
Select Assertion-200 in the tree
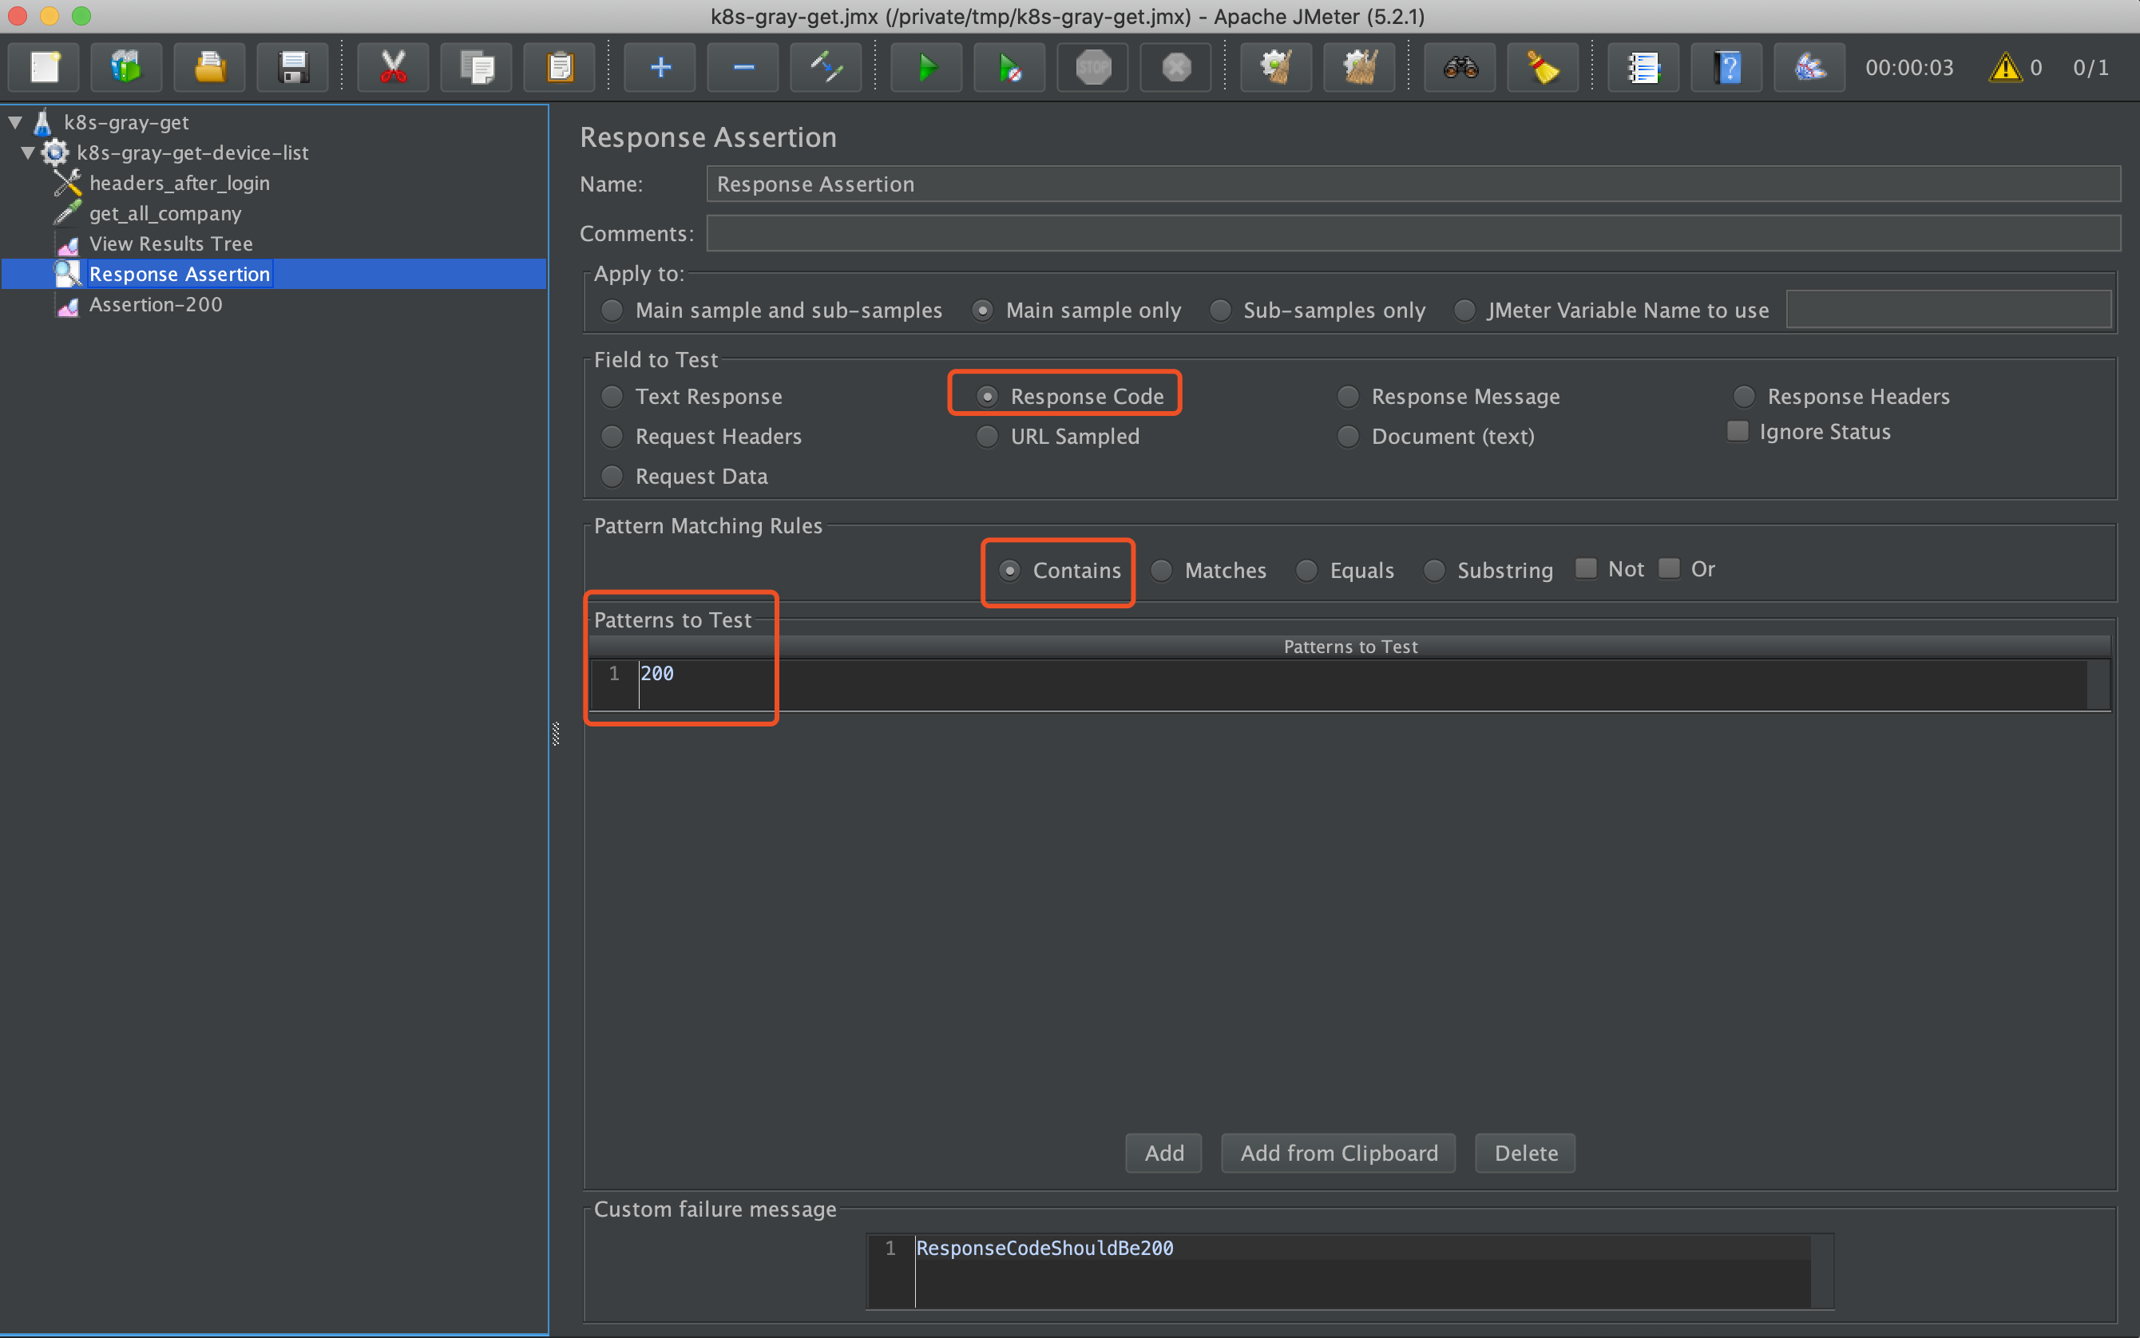pyautogui.click(x=156, y=304)
